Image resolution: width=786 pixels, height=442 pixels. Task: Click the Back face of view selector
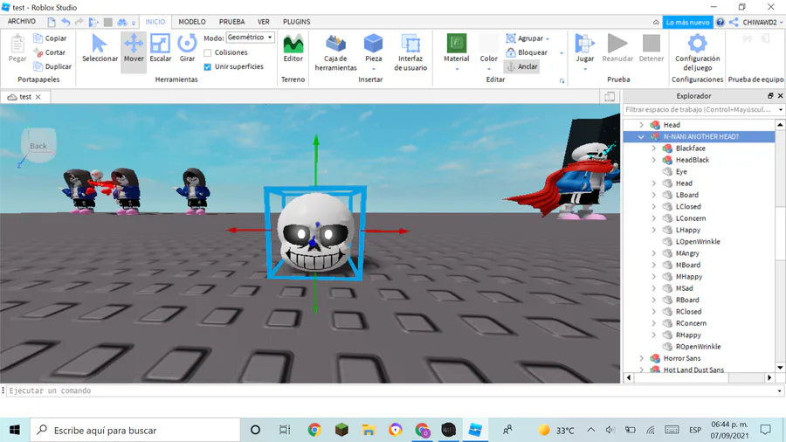[38, 146]
